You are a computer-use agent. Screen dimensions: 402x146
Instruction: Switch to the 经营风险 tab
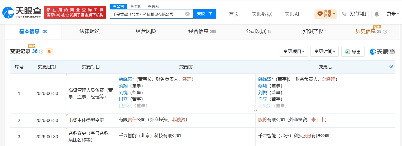click(146, 31)
